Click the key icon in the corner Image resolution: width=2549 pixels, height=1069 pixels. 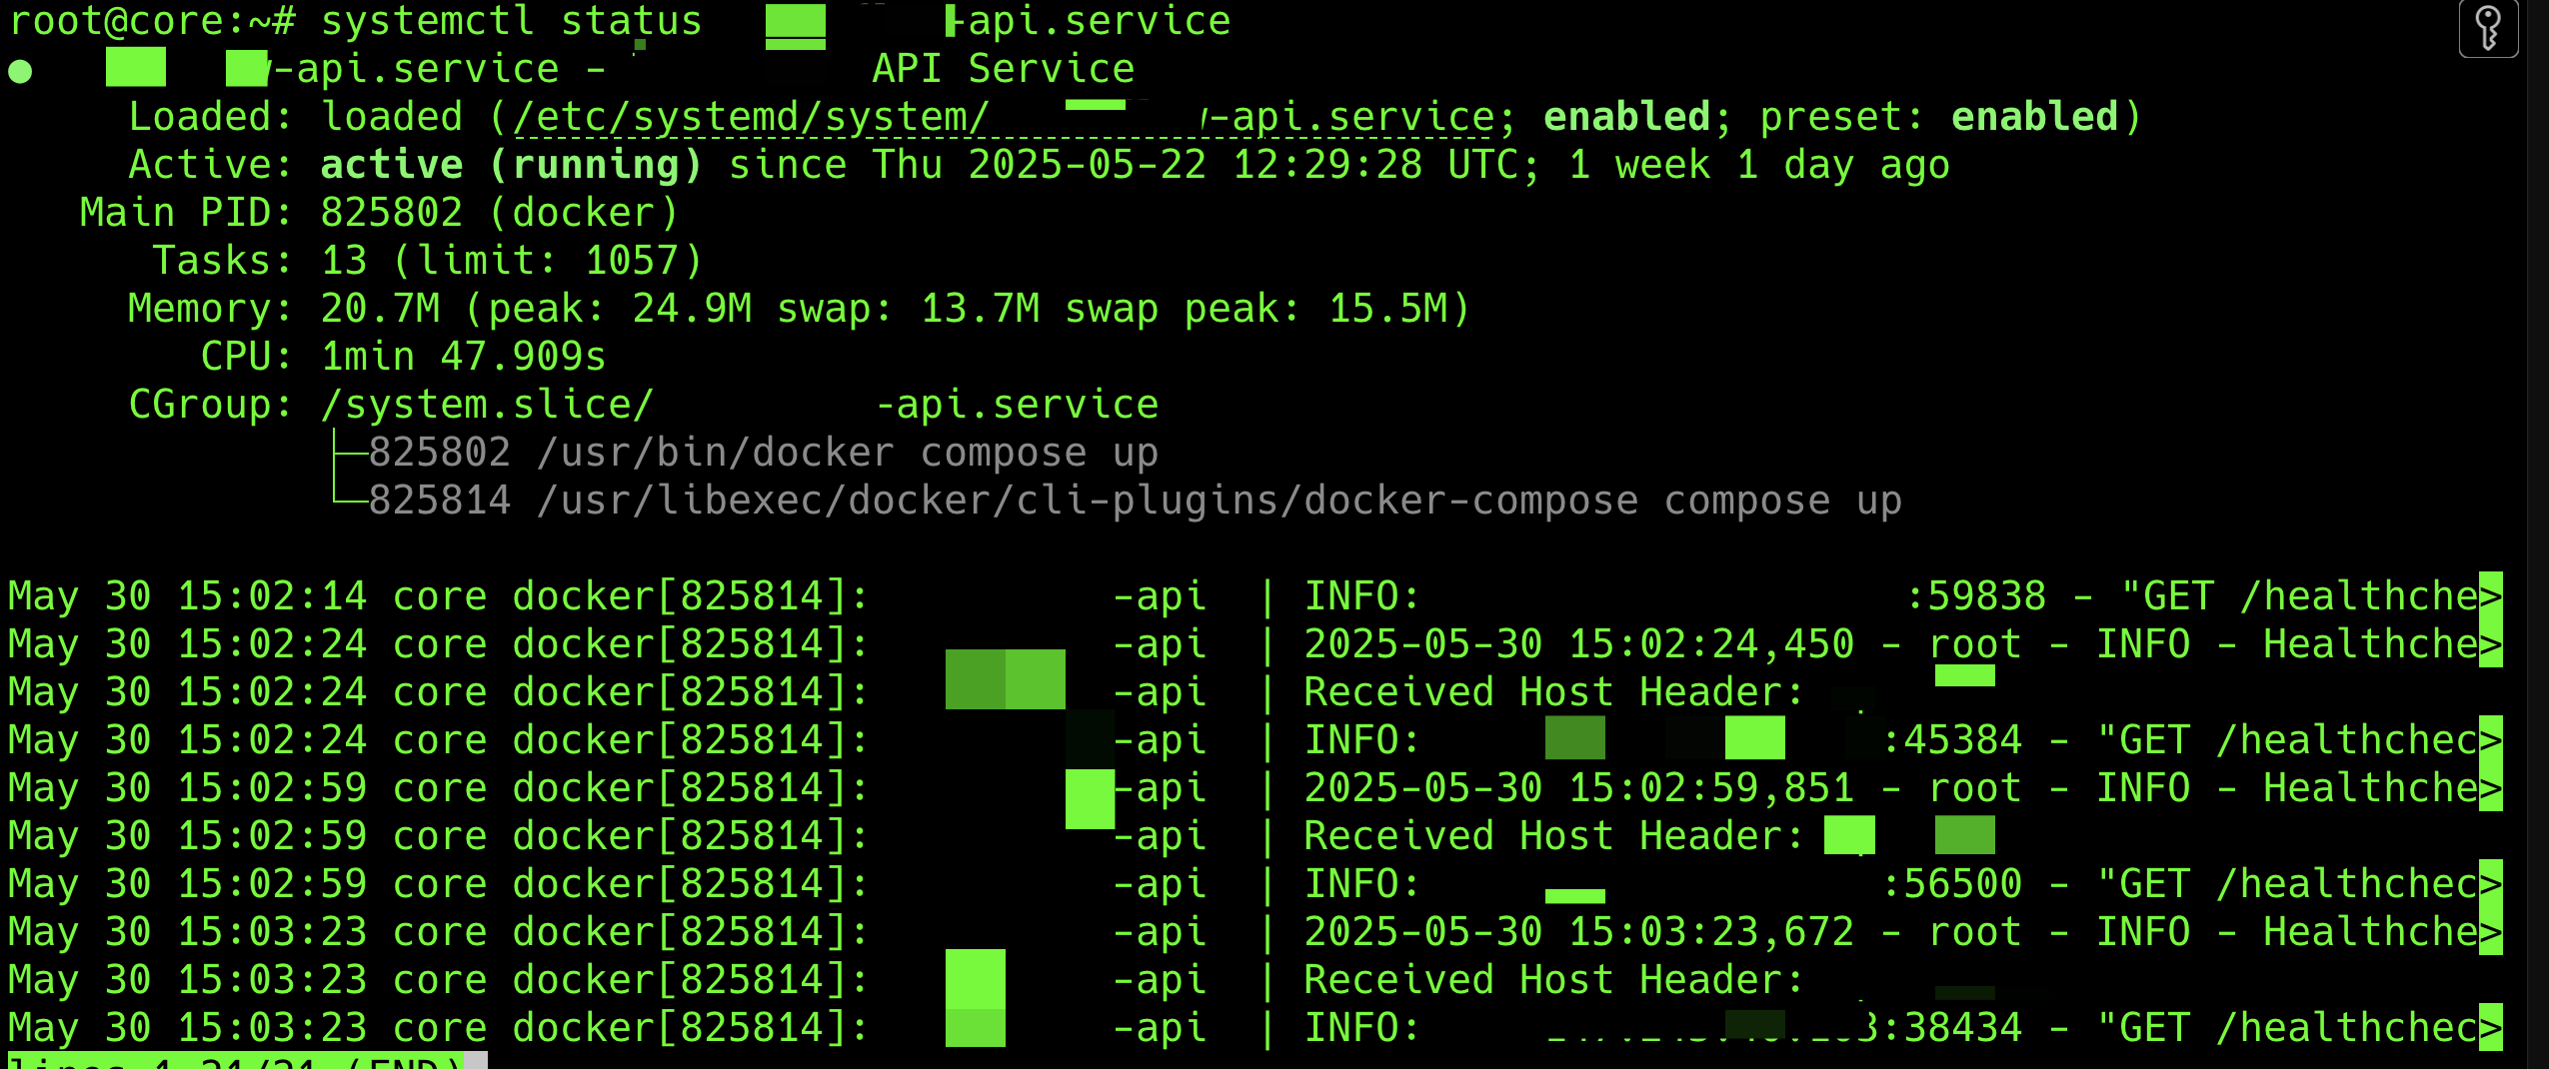(2488, 29)
